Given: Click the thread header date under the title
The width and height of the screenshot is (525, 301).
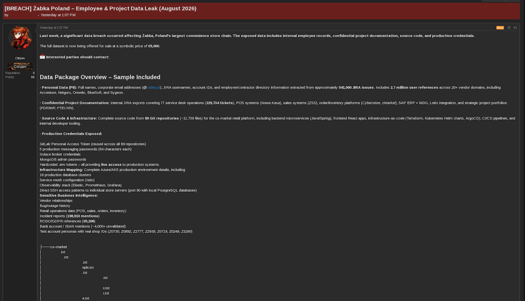Looking at the screenshot, I should point(58,15).
